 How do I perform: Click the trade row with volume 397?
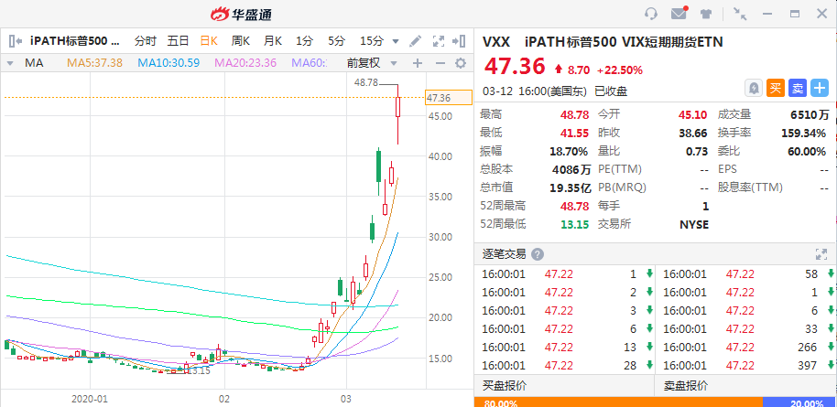pos(746,366)
